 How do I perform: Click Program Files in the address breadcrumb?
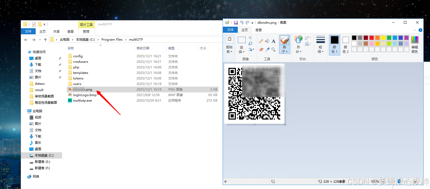click(112, 40)
